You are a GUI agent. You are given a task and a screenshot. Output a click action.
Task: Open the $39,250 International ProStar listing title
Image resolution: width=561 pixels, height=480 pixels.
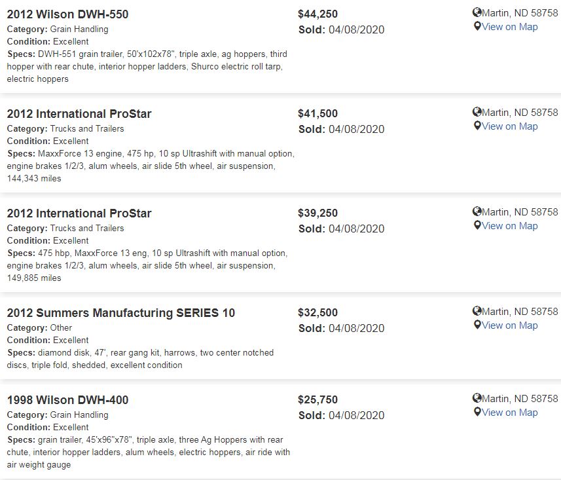click(79, 213)
